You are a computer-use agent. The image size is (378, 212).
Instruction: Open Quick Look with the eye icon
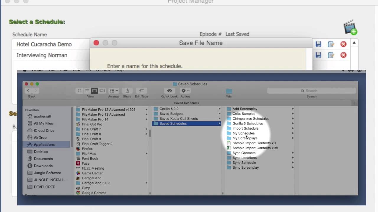pyautogui.click(x=170, y=91)
